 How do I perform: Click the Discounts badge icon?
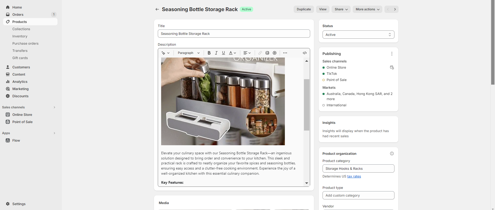(x=8, y=96)
